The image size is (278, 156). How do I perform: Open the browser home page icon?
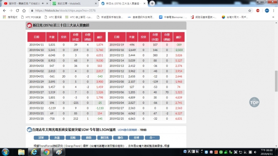[x=24, y=11]
